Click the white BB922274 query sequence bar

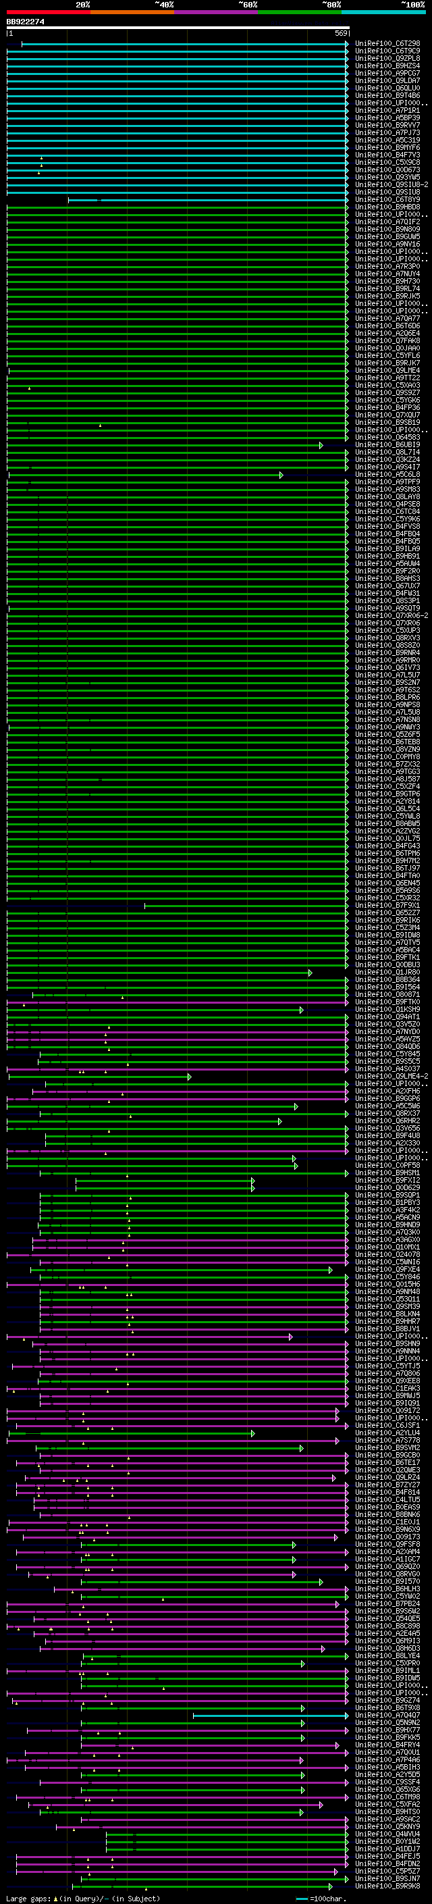point(178,28)
